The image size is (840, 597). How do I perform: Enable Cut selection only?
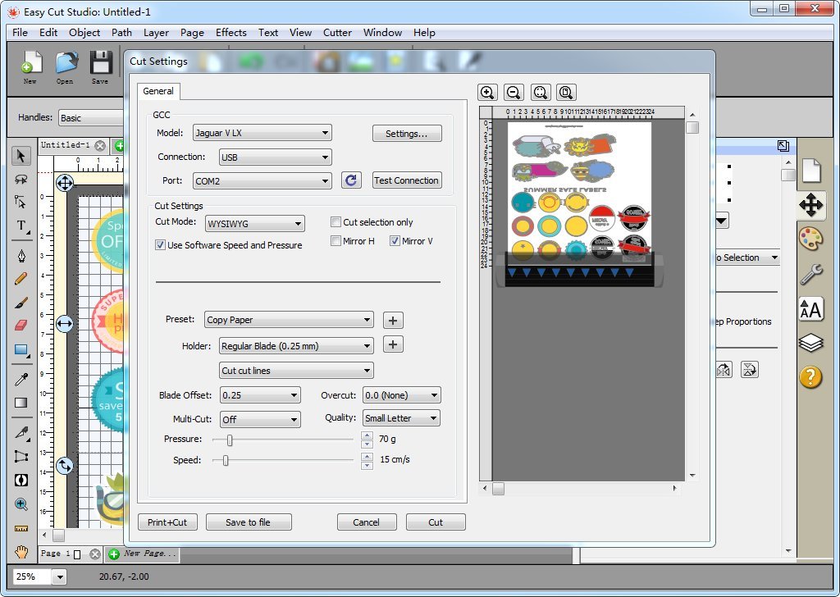[x=336, y=221]
